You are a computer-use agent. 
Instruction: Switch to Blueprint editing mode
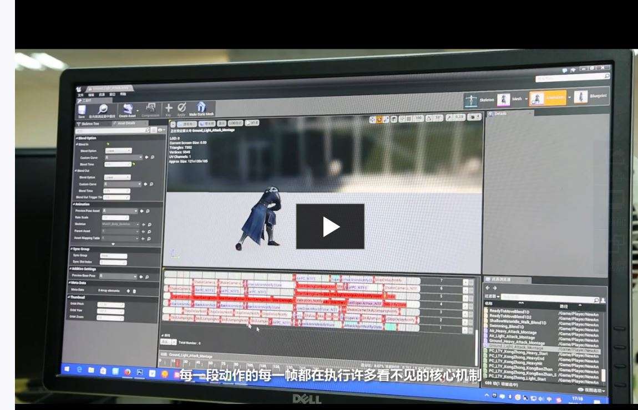click(x=591, y=97)
